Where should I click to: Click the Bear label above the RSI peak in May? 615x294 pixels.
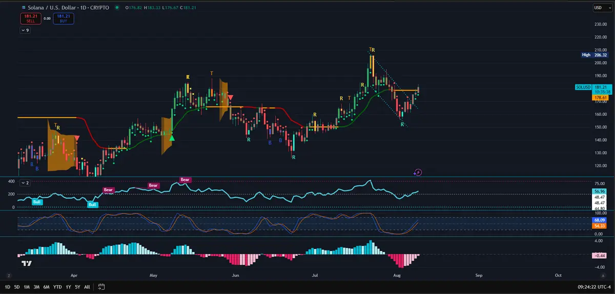coord(185,179)
